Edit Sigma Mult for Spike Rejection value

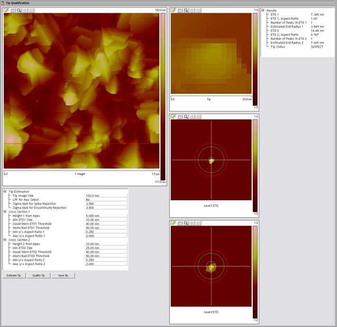pyautogui.click(x=106, y=203)
